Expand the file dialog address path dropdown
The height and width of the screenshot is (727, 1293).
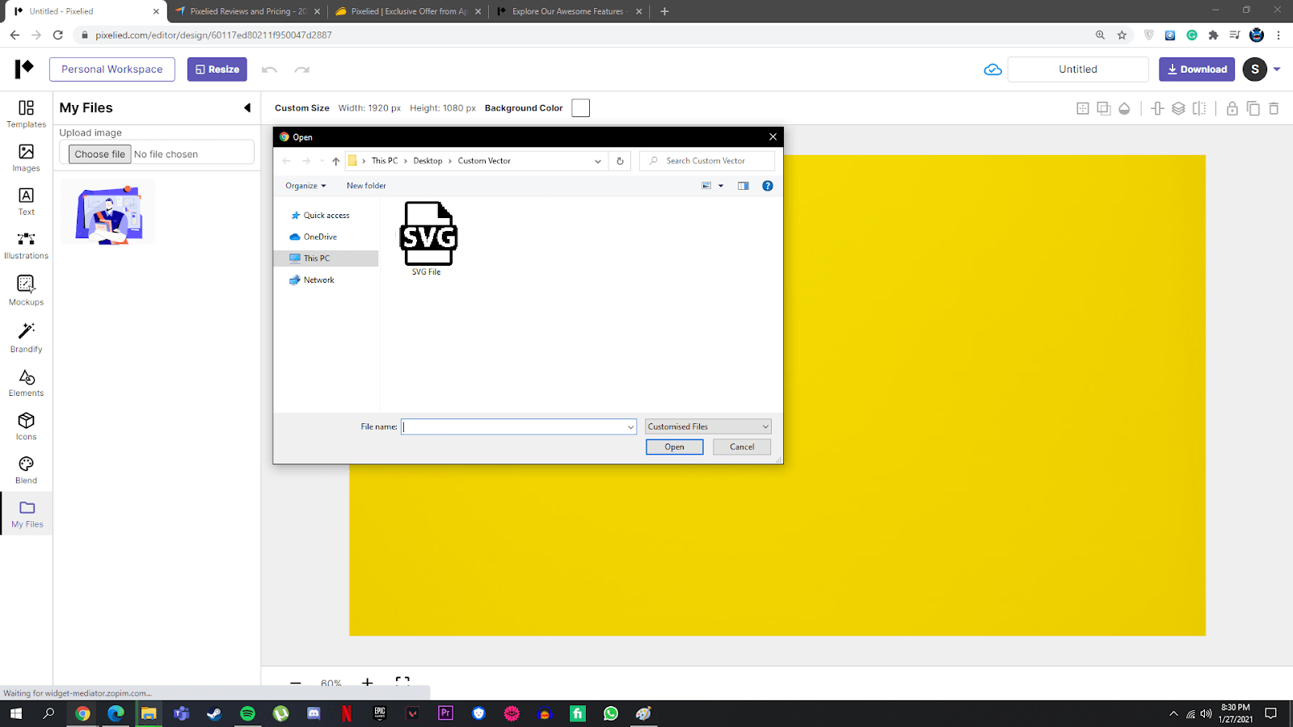point(598,161)
